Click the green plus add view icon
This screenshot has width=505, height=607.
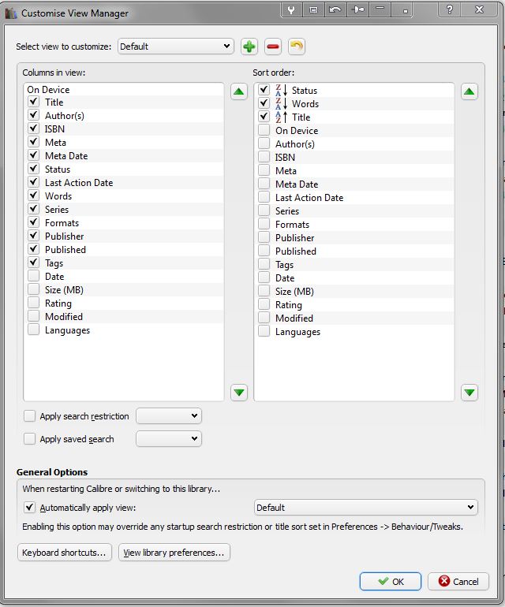click(249, 47)
